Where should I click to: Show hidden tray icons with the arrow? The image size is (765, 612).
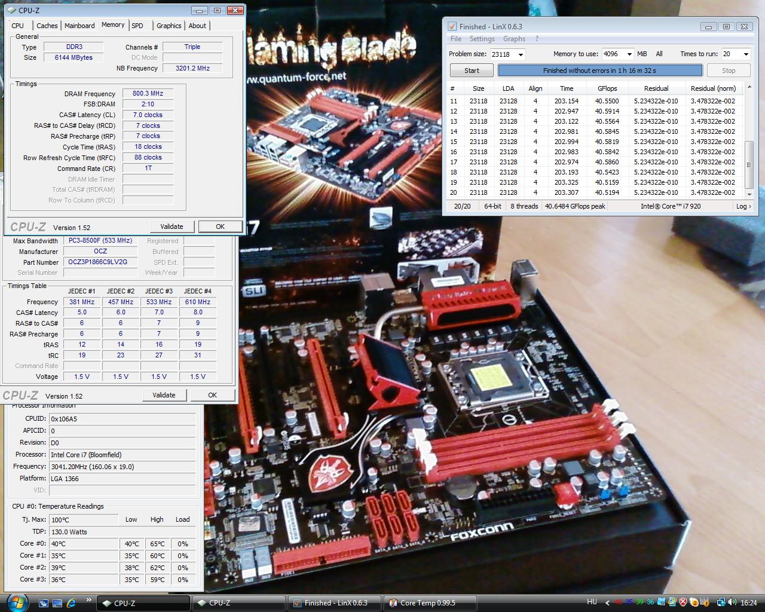tap(608, 603)
